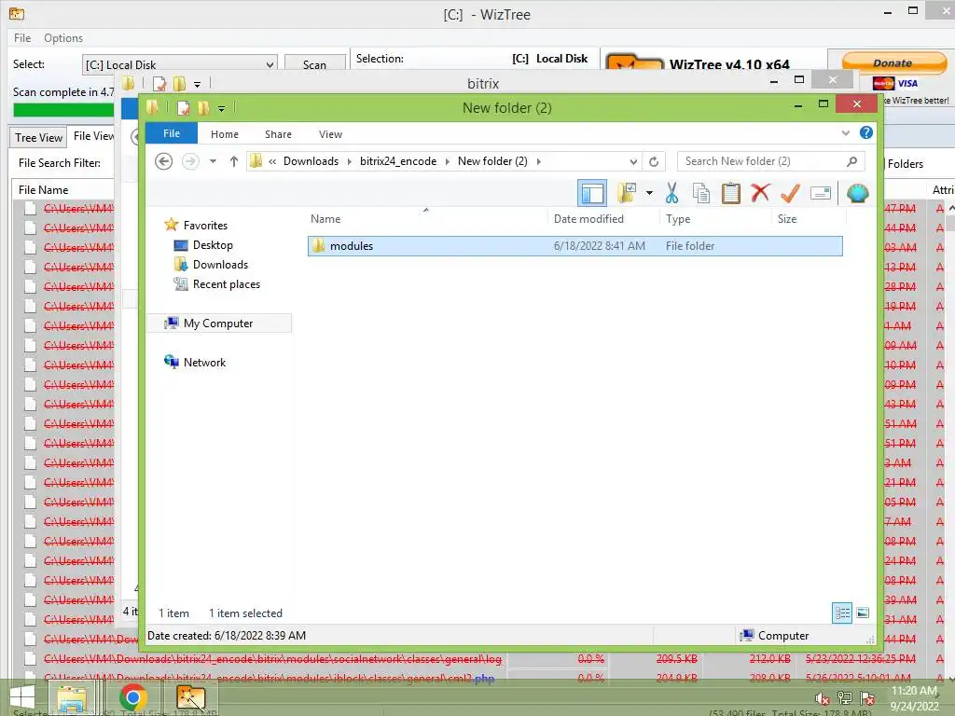Switch to details view icon in status bar
This screenshot has height=716, width=955.
(x=842, y=613)
